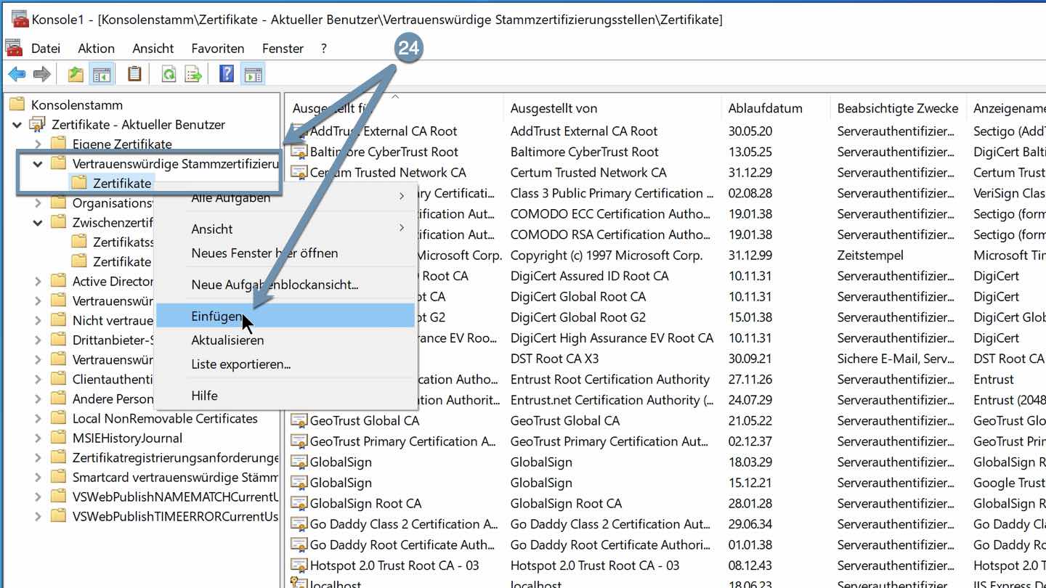
Task: Sort by the Ausgestellt von column header
Action: click(612, 108)
